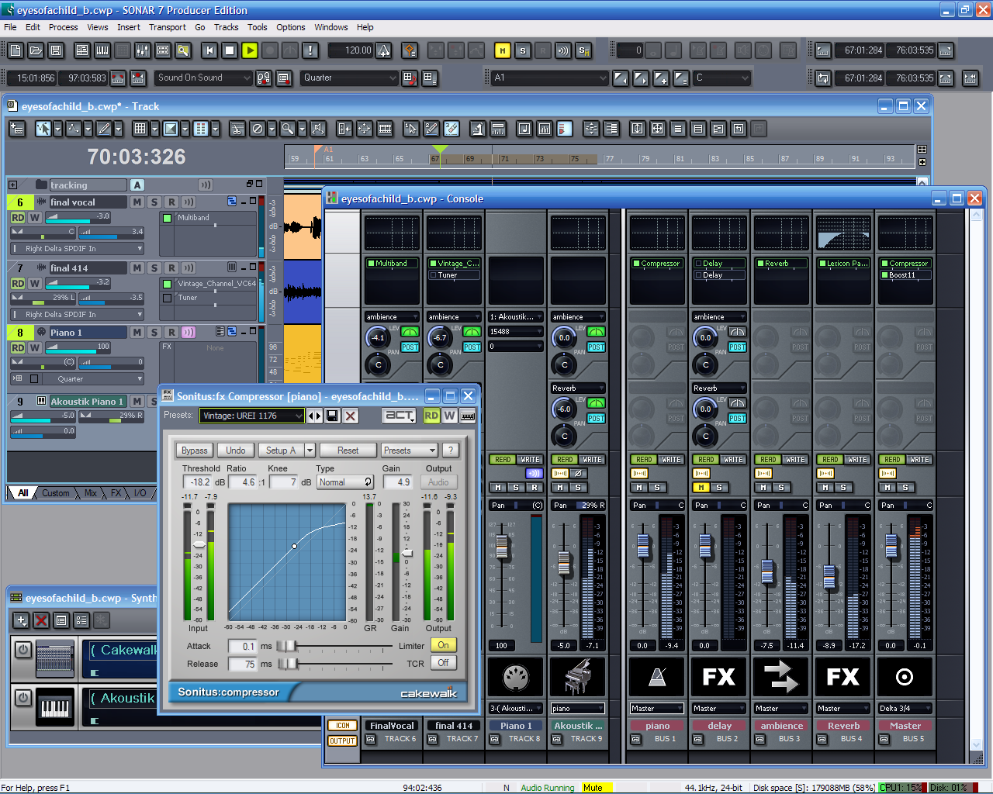The width and height of the screenshot is (993, 794).
Task: Open the Options menu
Action: (x=291, y=27)
